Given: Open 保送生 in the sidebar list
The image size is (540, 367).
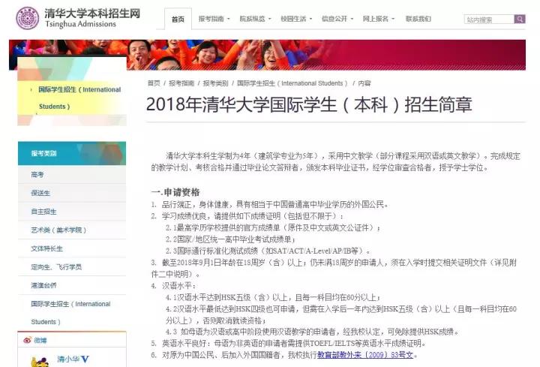Looking at the screenshot, I should pyautogui.click(x=72, y=193).
